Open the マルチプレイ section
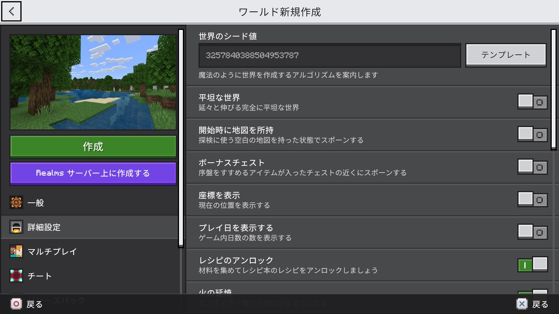The image size is (559, 314). [90, 251]
